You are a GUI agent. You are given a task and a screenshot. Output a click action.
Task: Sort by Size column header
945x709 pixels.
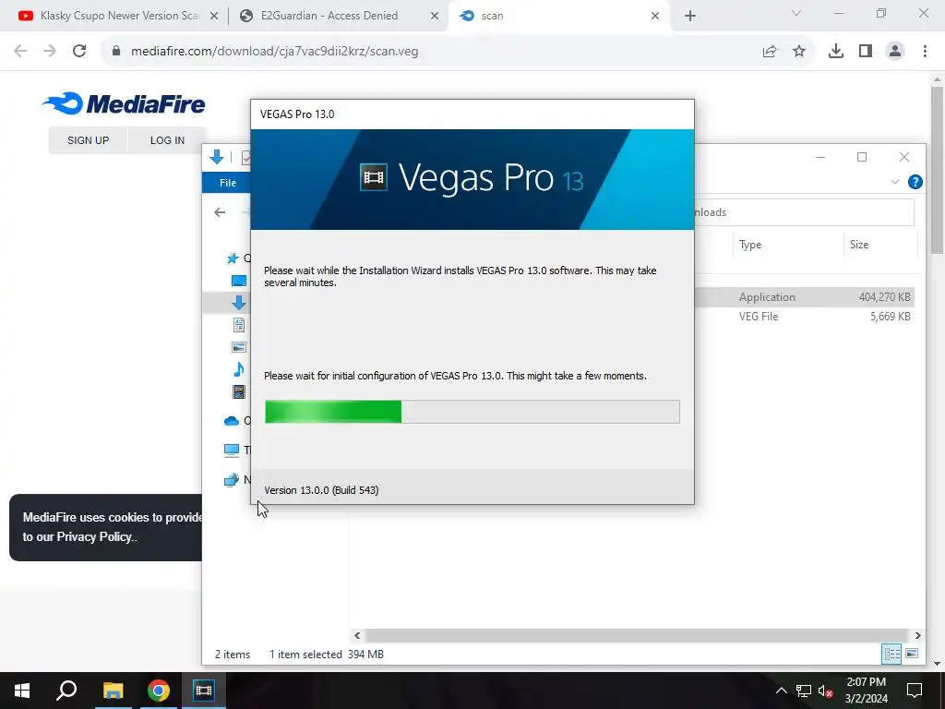(x=859, y=245)
